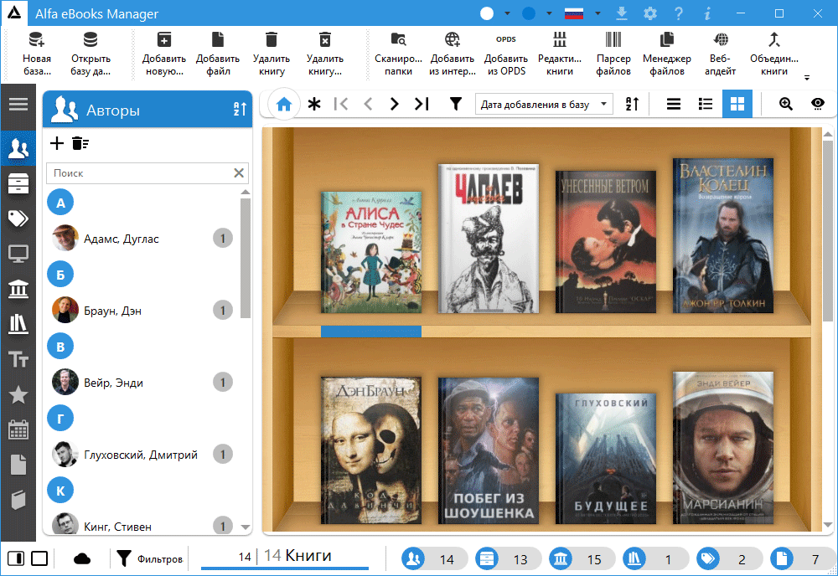Click the authors count 14 button
Image resolution: width=838 pixels, height=576 pixels.
click(434, 558)
